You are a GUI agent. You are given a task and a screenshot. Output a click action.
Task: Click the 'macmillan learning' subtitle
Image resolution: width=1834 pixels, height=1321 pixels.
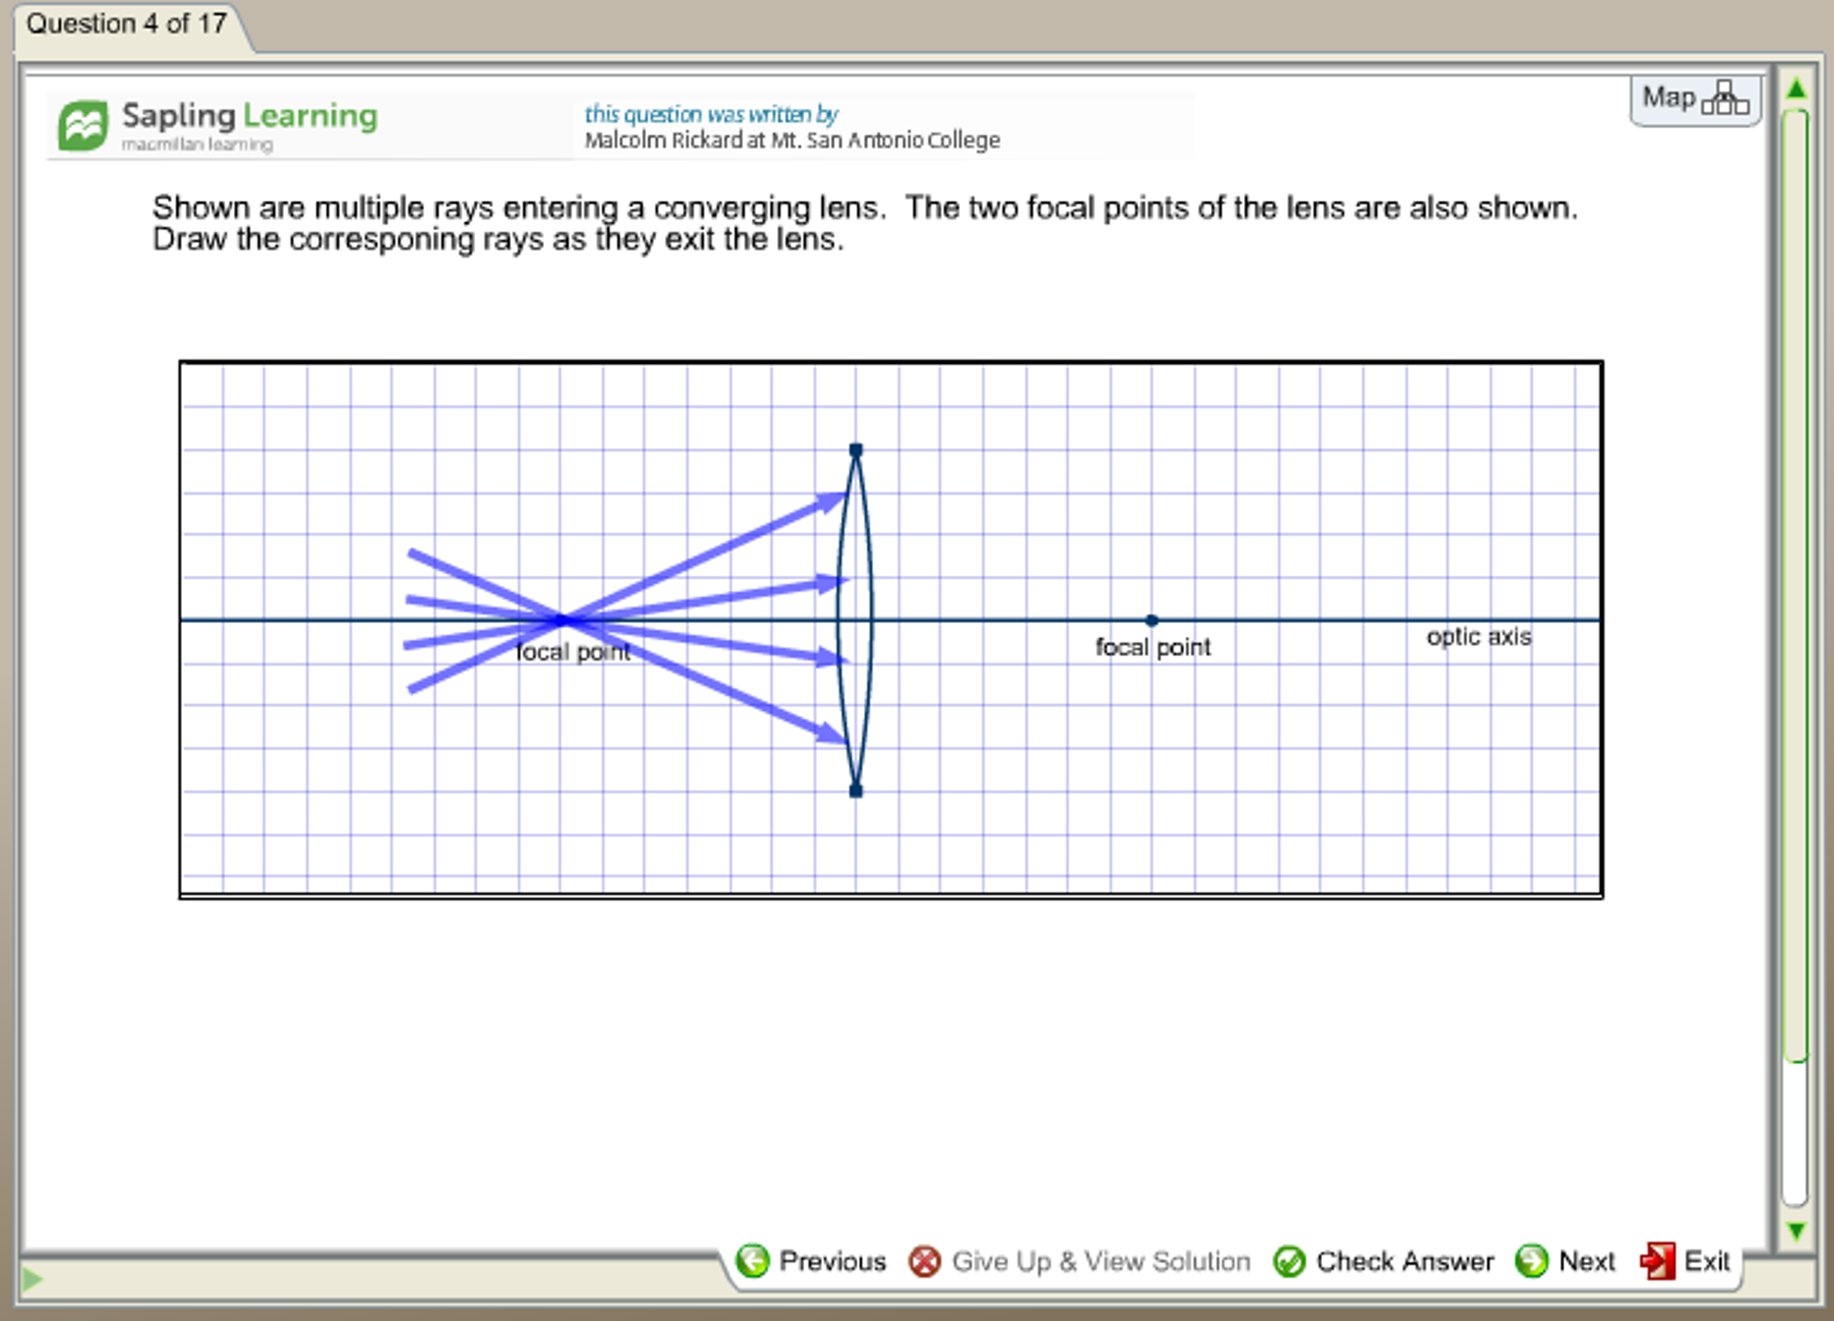[197, 144]
